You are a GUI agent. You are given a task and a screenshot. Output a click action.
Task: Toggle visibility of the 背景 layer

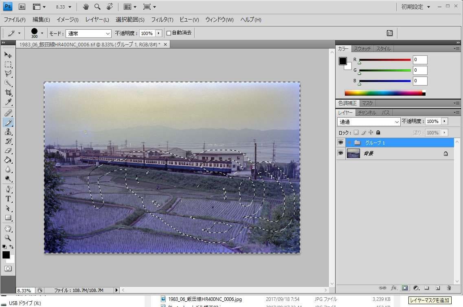(341, 153)
